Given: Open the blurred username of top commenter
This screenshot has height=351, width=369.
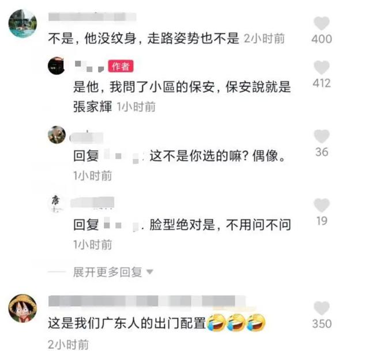Looking at the screenshot, I should pyautogui.click(x=92, y=17).
